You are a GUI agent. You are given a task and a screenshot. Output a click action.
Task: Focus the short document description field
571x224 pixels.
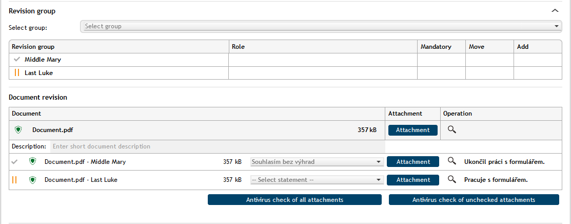pyautogui.click(x=217, y=146)
